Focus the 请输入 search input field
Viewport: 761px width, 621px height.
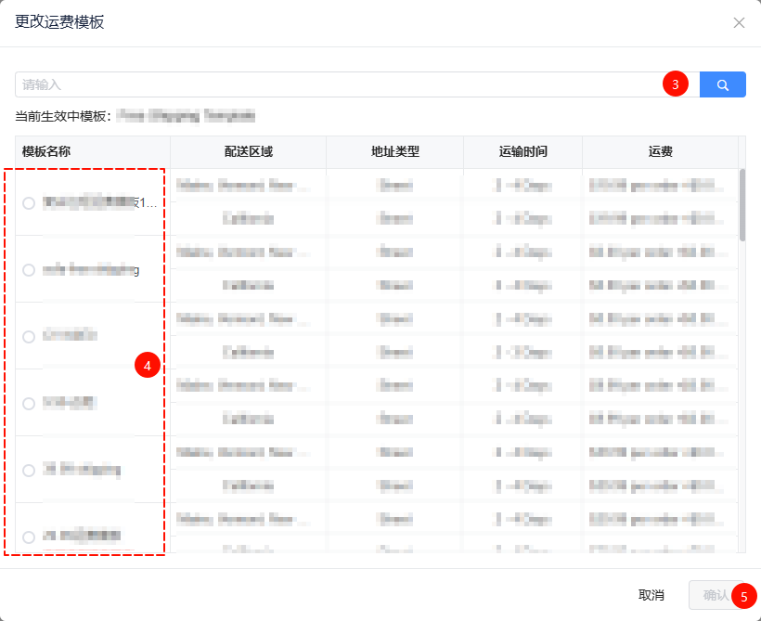334,84
